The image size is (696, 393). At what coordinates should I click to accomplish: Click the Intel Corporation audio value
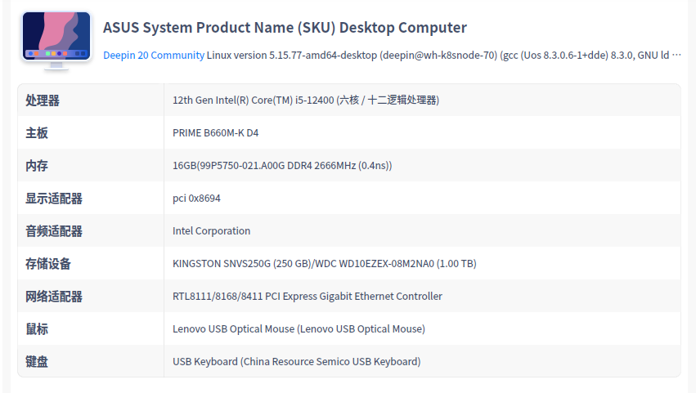211,231
